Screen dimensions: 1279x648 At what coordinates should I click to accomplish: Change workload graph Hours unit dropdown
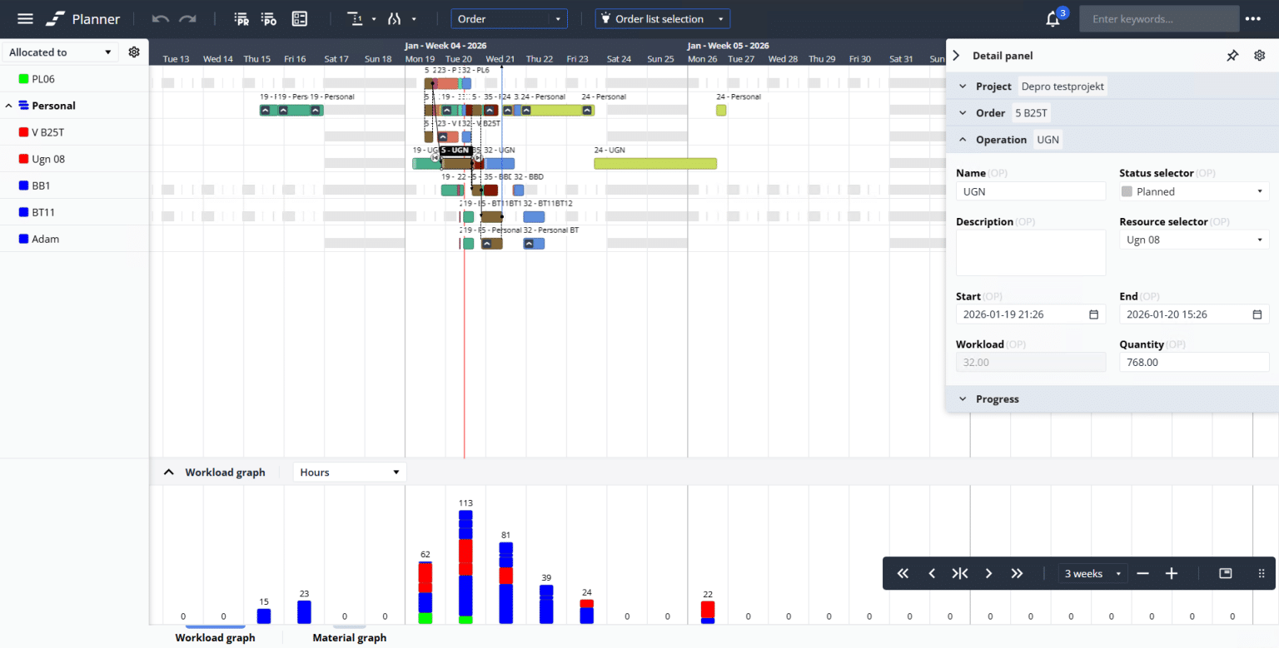[x=350, y=472]
